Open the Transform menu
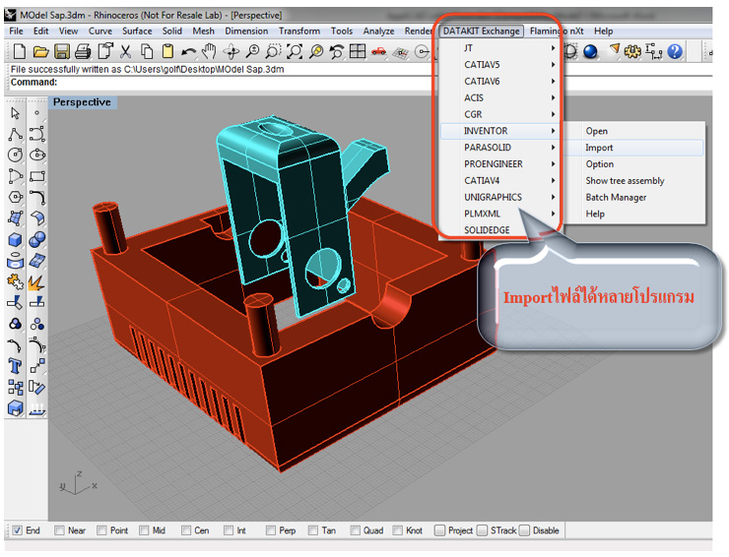729x557 pixels. tap(299, 31)
